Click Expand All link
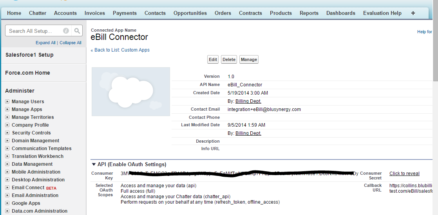 click(45, 43)
